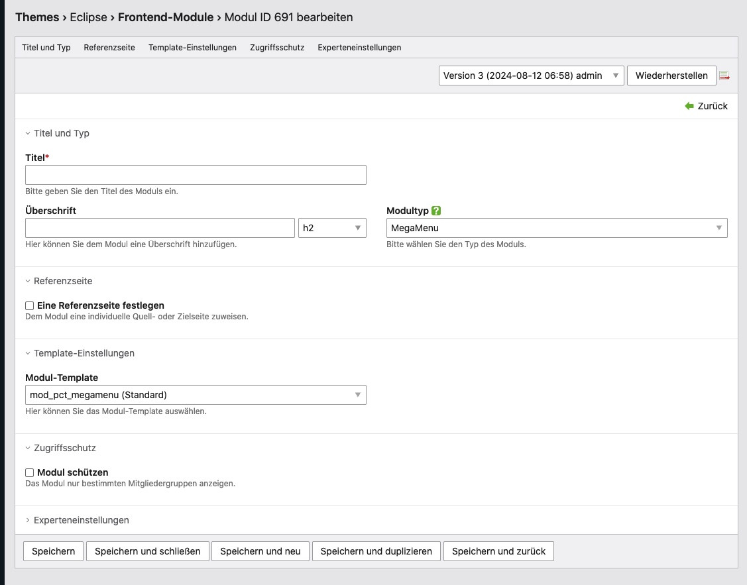Select Zugriffsschutz in the top navigation
747x585 pixels.
point(277,48)
